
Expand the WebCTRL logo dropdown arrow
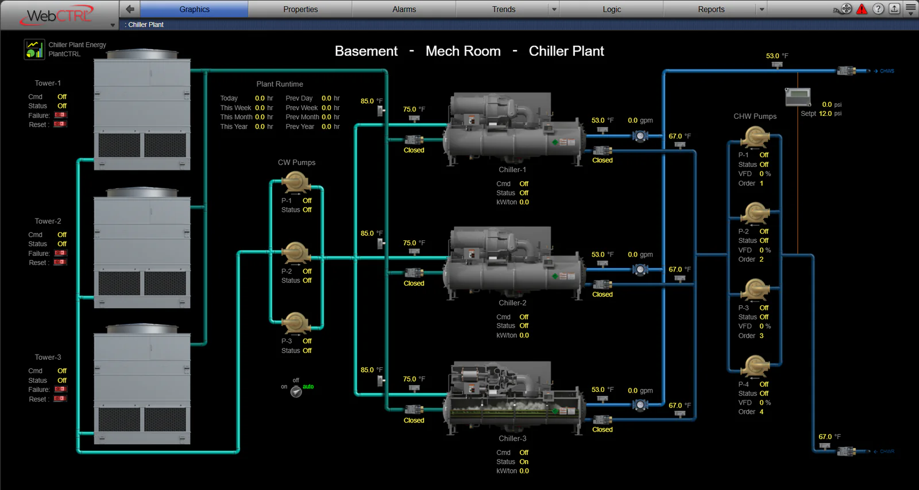tap(113, 25)
